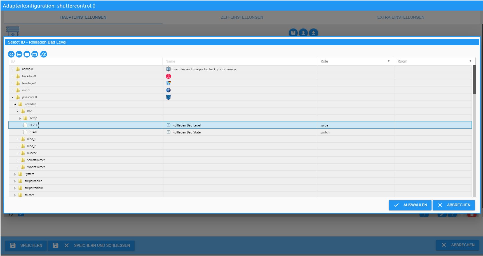Select the LEVEL tree item
Screen dimensions: 483x256
coord(33,125)
